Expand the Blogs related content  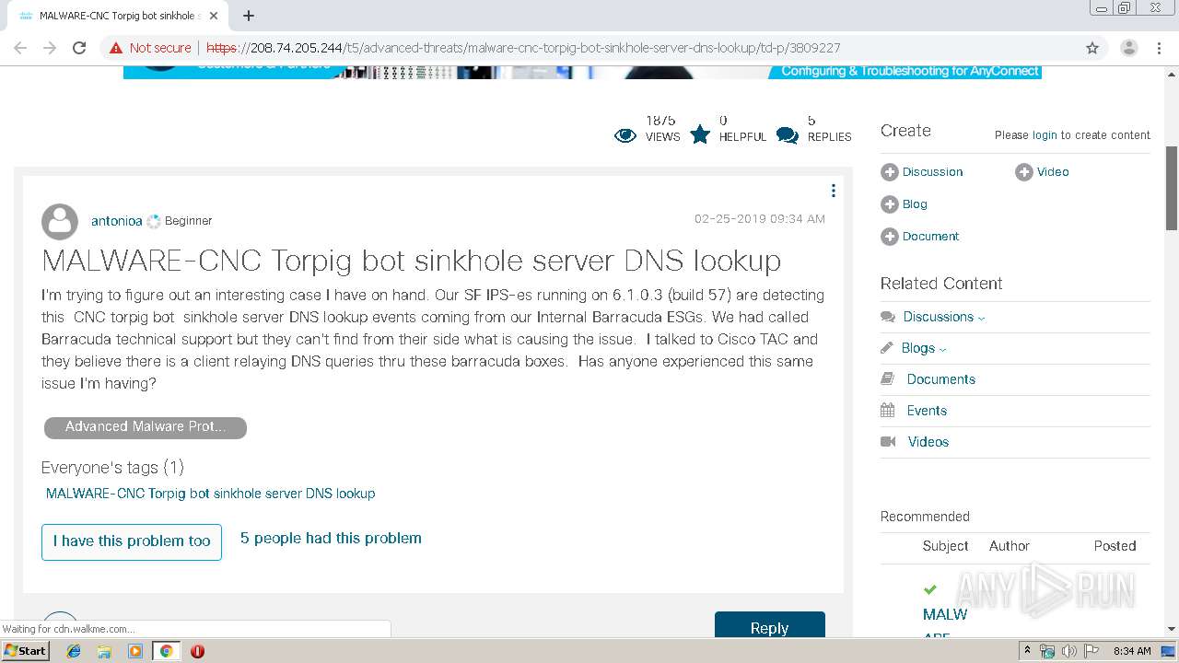click(x=924, y=348)
